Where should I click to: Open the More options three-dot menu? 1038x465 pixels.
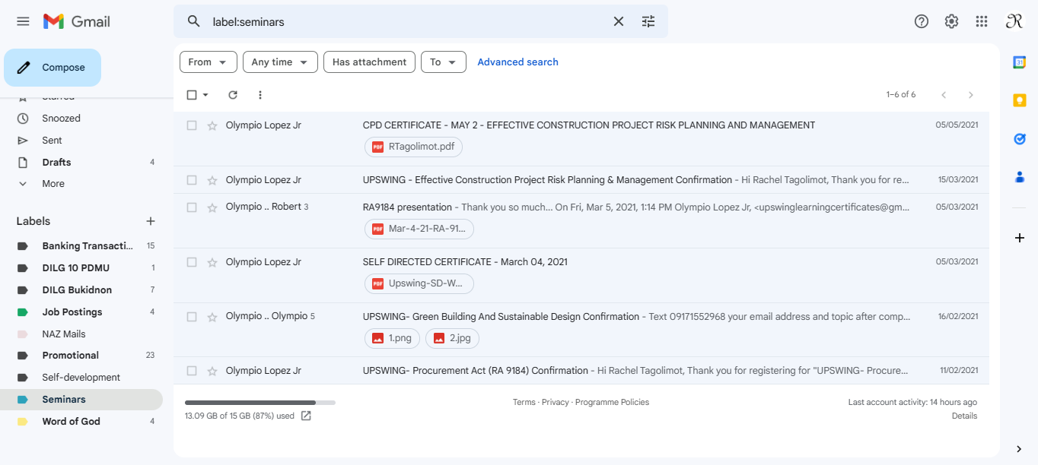pos(260,95)
